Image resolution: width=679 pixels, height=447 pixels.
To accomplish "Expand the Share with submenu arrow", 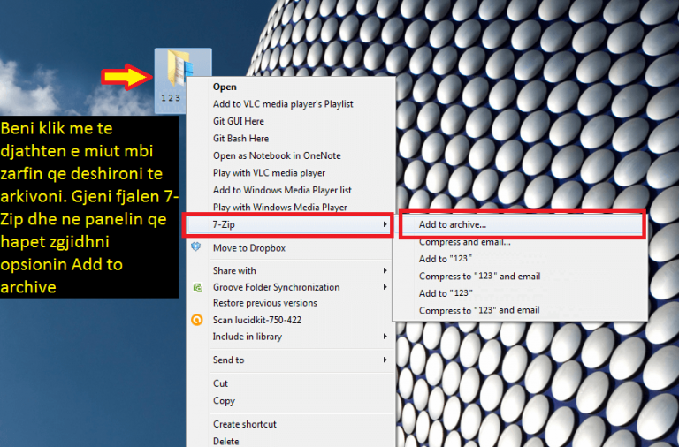I will 385,270.
